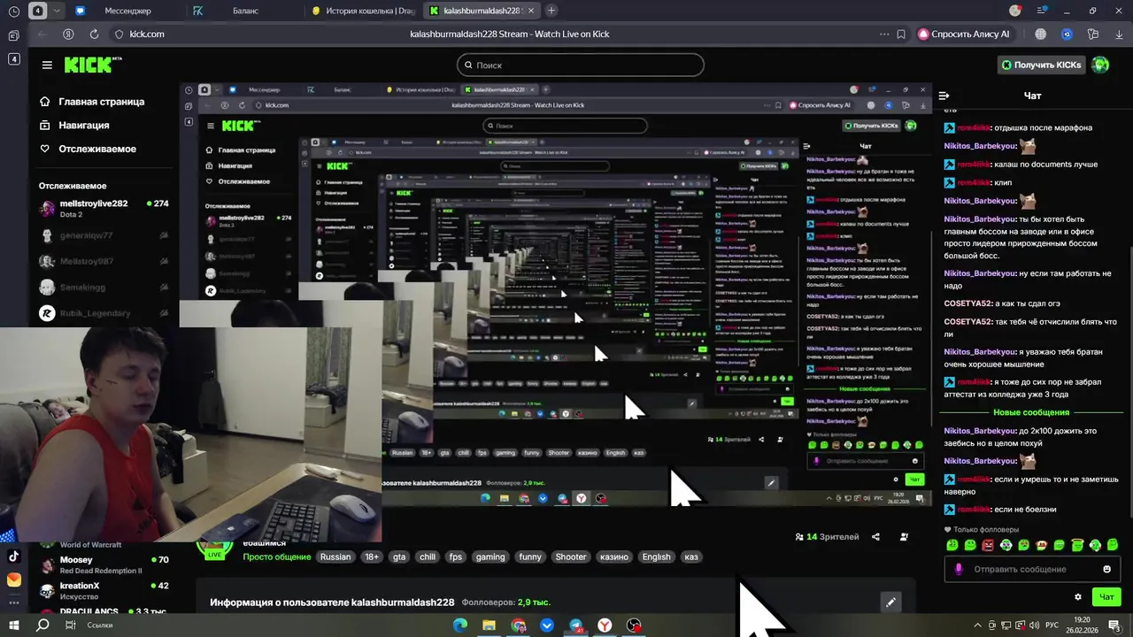Click the English stream tag
The image size is (1133, 637).
(657, 556)
